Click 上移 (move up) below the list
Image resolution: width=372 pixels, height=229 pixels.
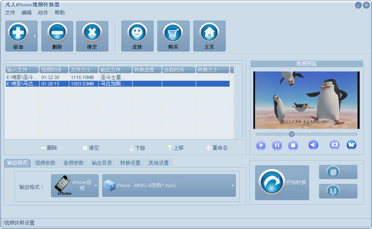[175, 148]
